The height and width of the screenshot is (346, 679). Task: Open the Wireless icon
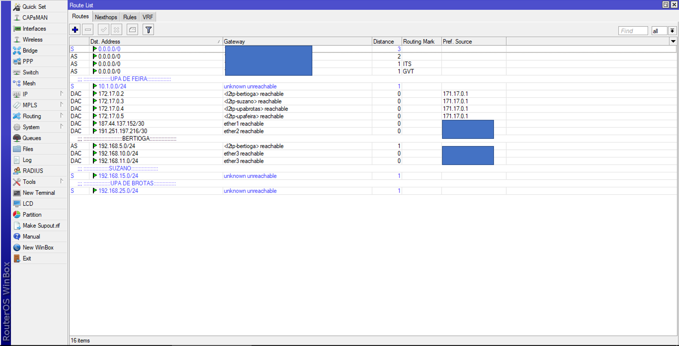(17, 40)
